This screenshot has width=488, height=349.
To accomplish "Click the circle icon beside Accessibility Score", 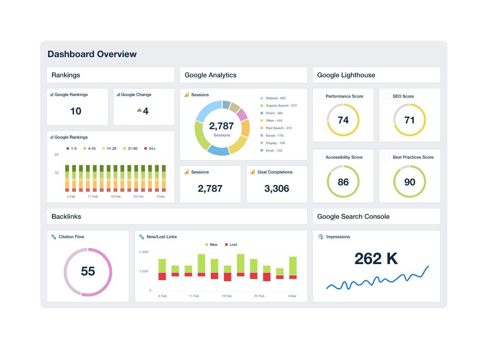I will click(x=319, y=157).
